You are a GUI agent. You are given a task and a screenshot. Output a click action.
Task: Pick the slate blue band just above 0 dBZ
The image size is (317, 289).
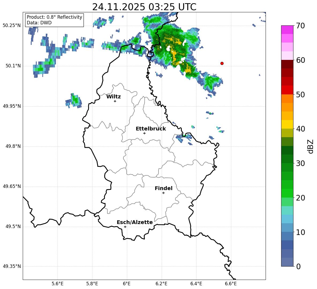287,262
